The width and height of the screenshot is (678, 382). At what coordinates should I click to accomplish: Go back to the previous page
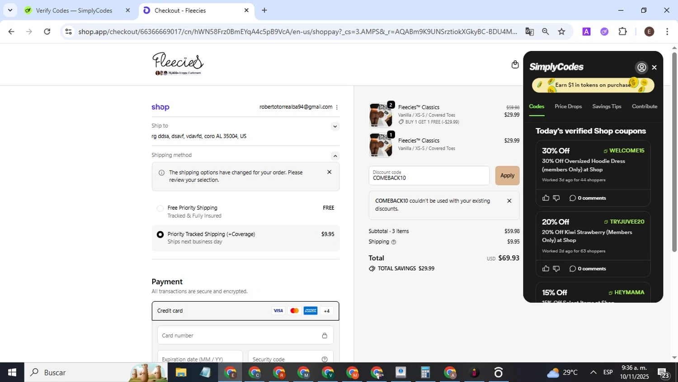(x=11, y=32)
